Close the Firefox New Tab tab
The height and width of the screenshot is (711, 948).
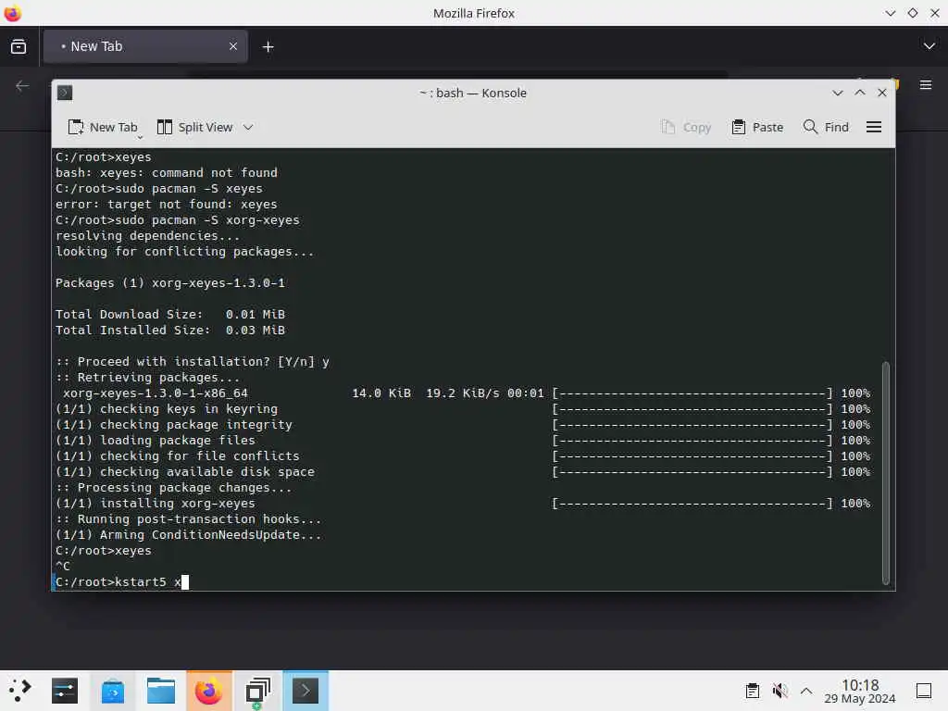click(232, 46)
